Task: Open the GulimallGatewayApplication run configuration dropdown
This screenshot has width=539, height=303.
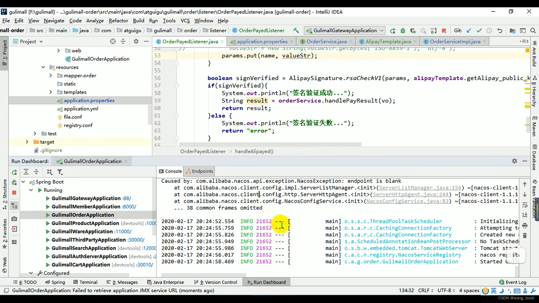Action: (x=345, y=31)
